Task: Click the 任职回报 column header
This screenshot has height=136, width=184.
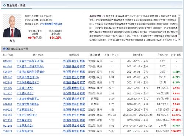Action: pyautogui.click(x=176, y=55)
